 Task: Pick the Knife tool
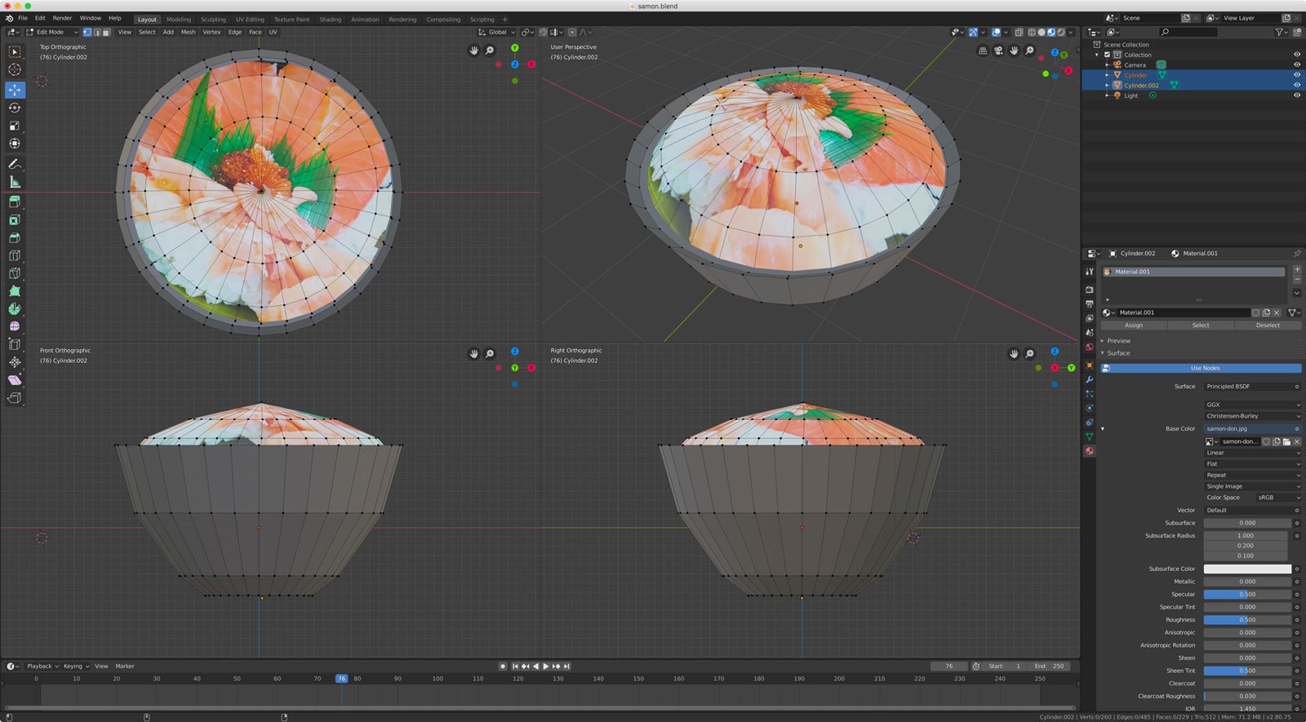(15, 273)
